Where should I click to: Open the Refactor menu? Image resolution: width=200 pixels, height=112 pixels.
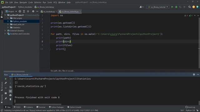38,2
